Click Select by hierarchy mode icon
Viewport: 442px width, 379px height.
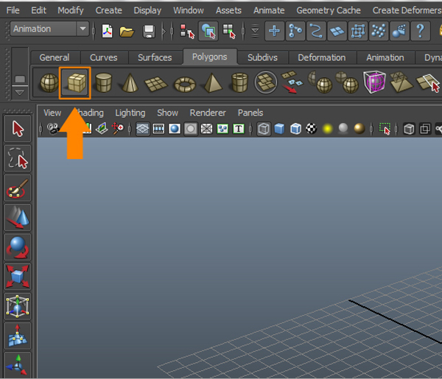pyautogui.click(x=187, y=31)
